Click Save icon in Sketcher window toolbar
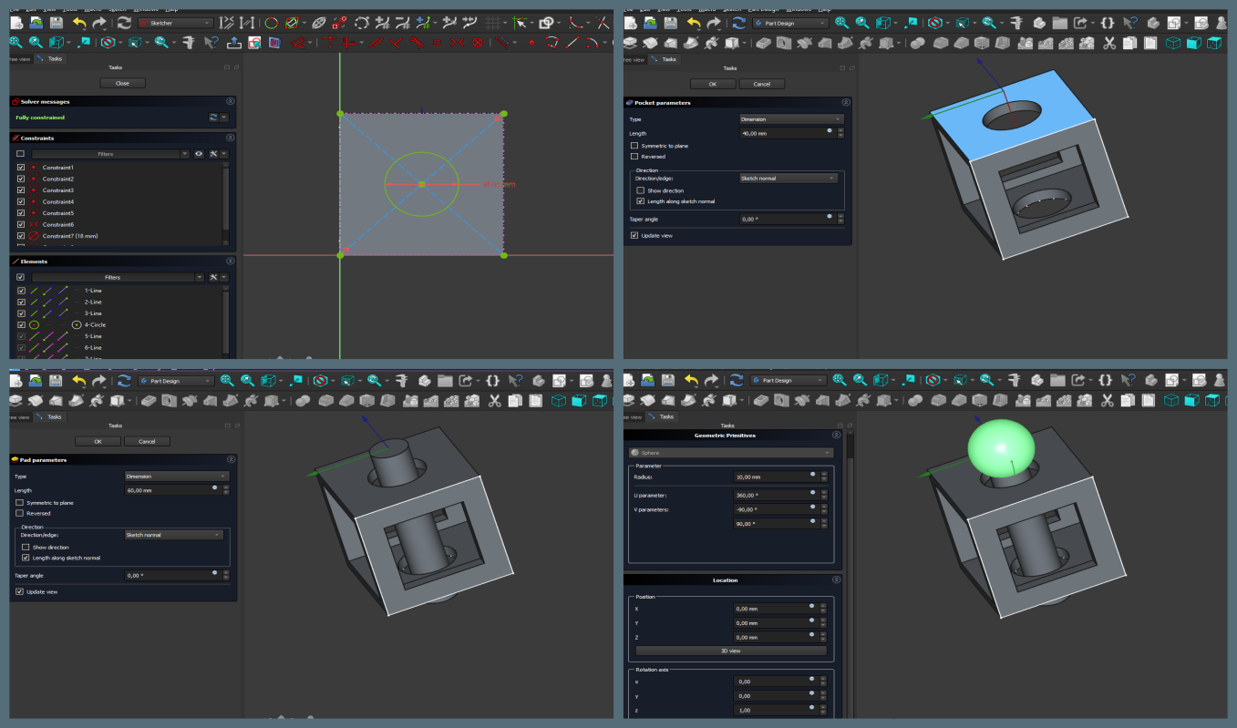 point(56,23)
